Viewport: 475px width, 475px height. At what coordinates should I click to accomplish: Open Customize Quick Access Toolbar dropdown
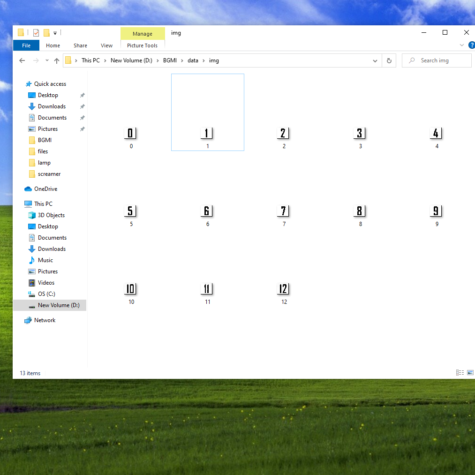click(x=55, y=33)
